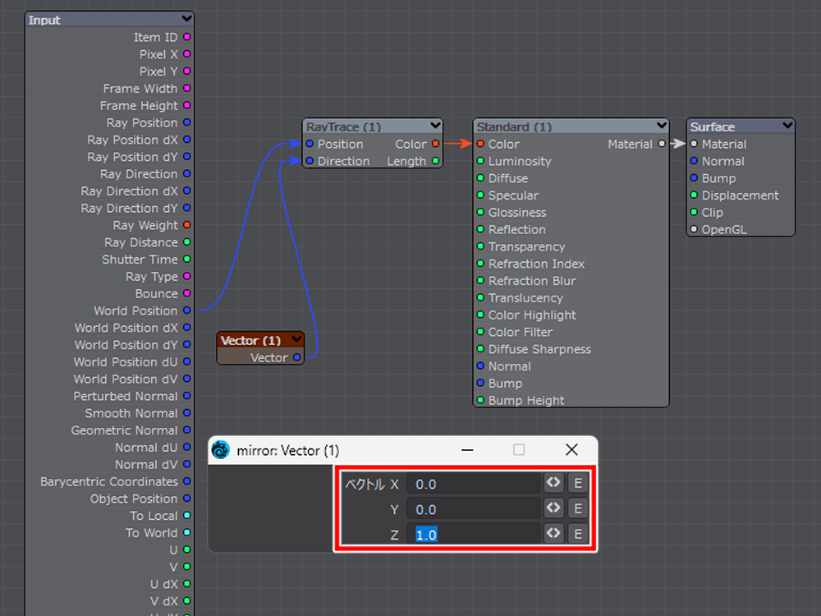Expand the RayTrace (1) node dropdown arrow
Screen dimensions: 821x616
(435, 126)
